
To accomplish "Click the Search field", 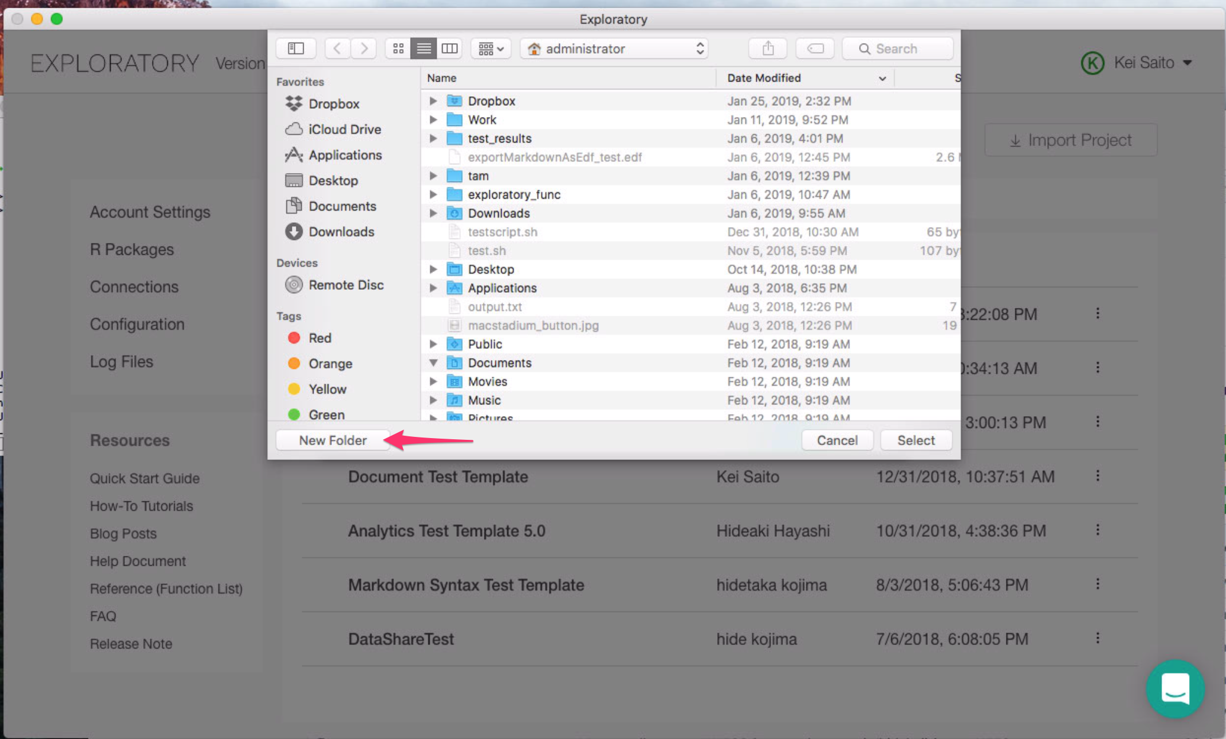I will pyautogui.click(x=897, y=48).
